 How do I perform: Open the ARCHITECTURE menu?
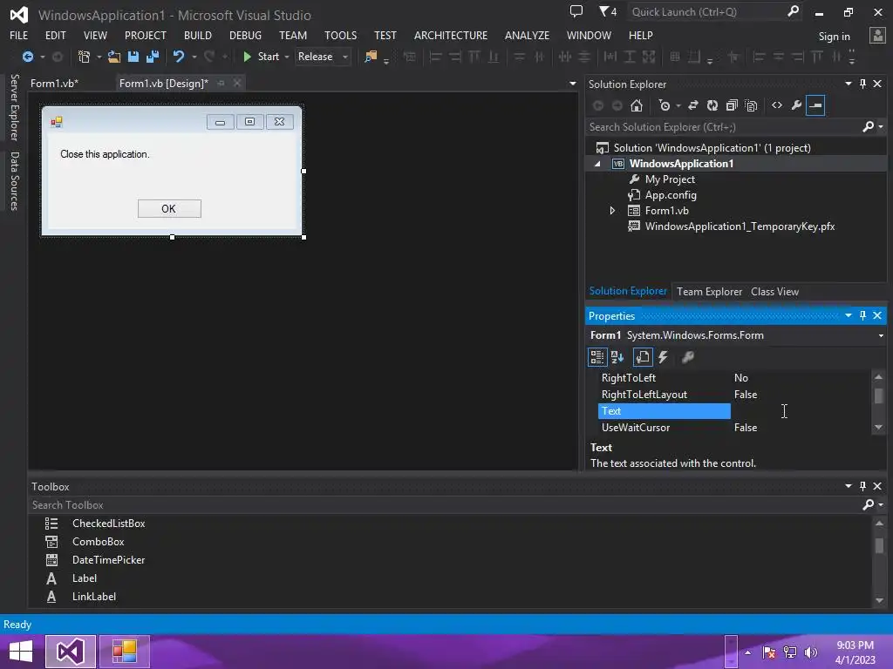tap(451, 35)
